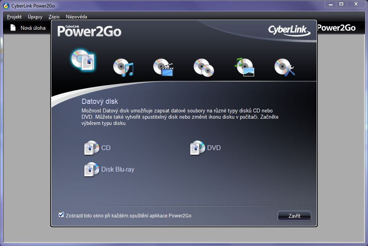Open the Disc Utilities wrench icon
This screenshot has width=368, height=246.
[x=284, y=67]
